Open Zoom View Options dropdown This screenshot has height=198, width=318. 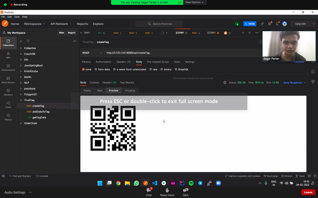tap(195, 2)
